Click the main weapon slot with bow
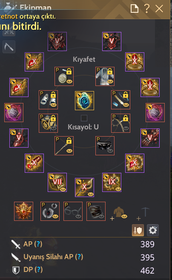172x280 pixels. 84,187
